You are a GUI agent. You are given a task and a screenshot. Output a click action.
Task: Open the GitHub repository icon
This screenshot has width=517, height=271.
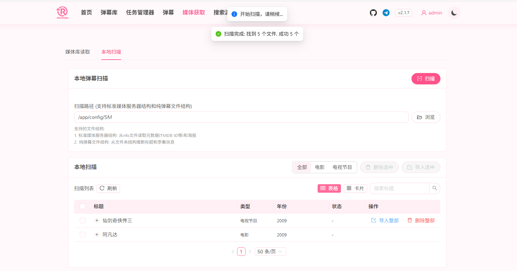(x=373, y=13)
